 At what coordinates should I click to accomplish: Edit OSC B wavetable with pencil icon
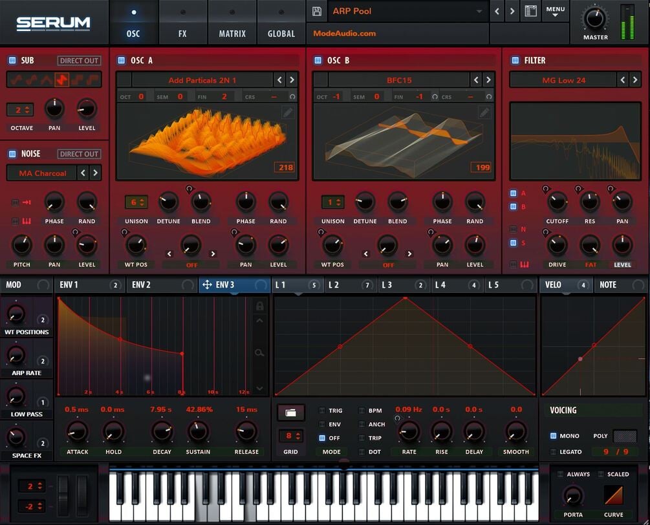coord(484,112)
